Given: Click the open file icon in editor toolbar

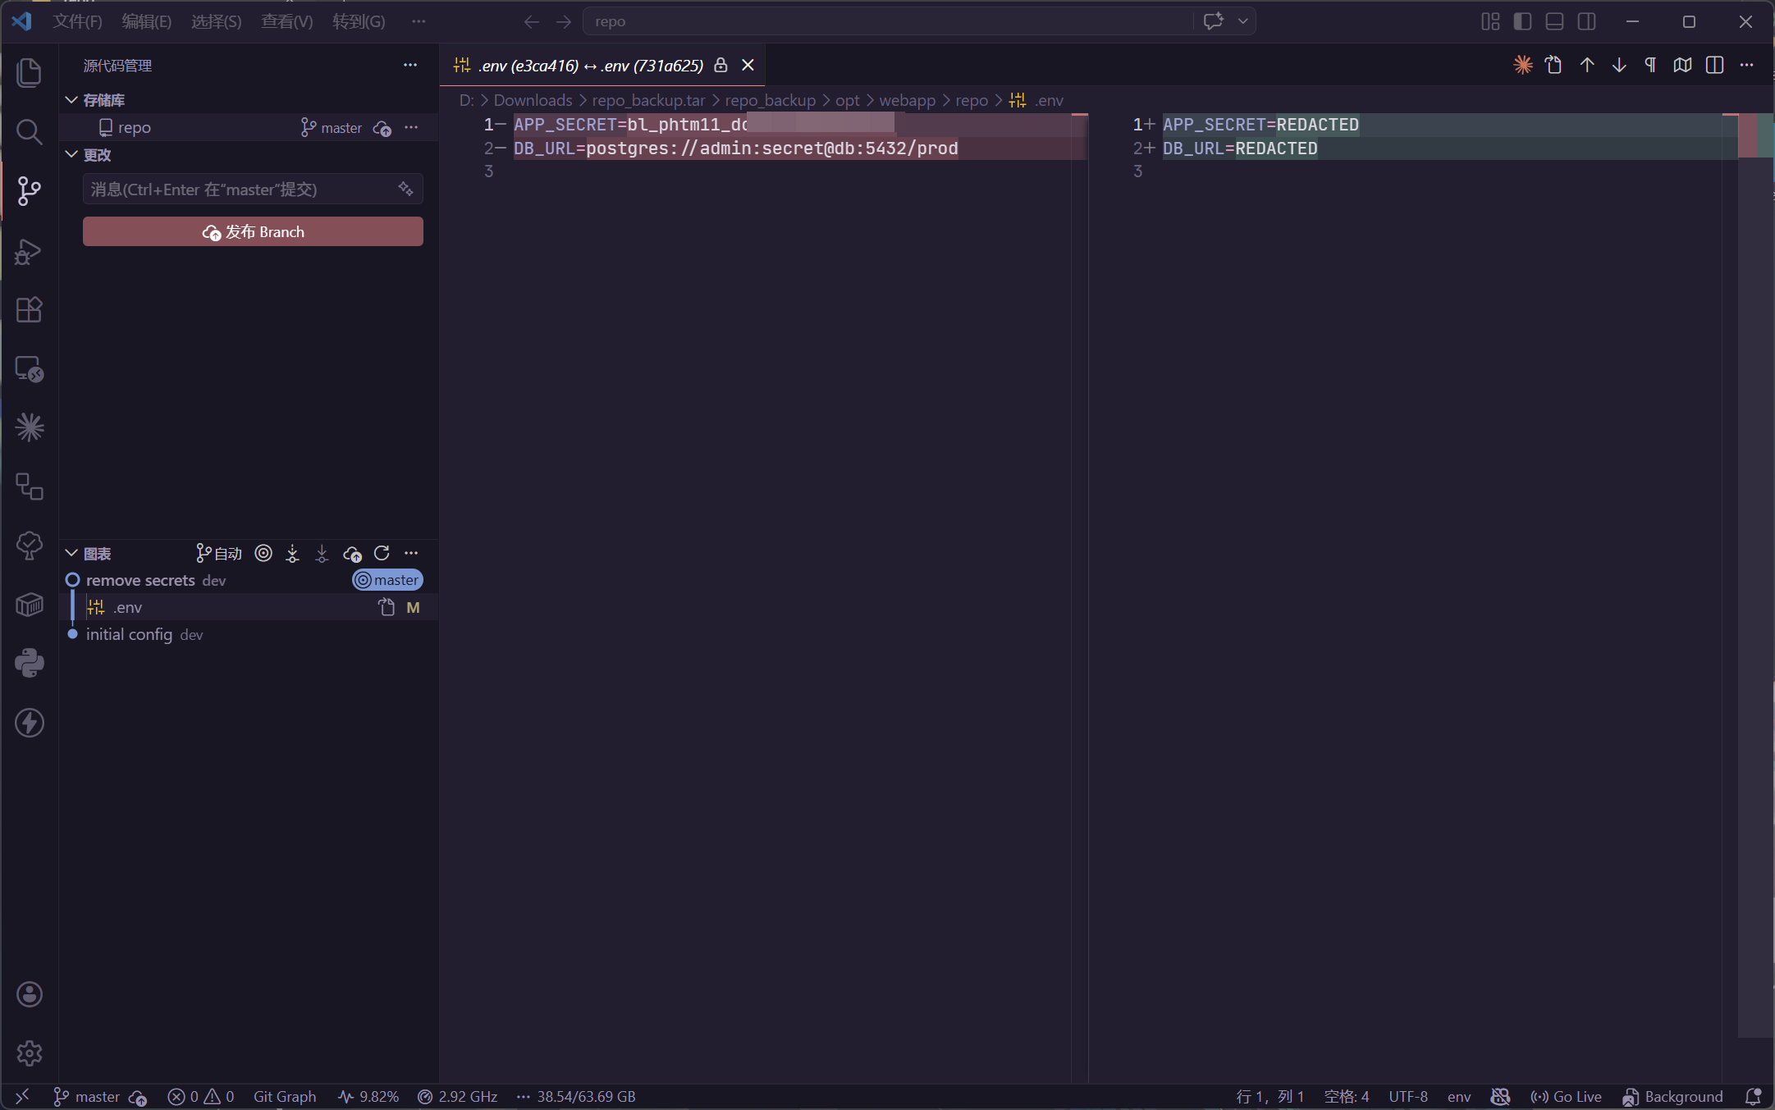Looking at the screenshot, I should [1553, 66].
